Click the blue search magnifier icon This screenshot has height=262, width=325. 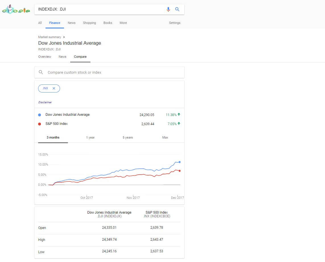point(177,9)
